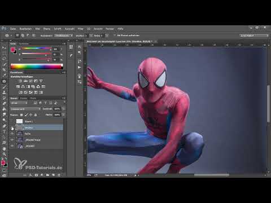Switch to the Kanäle tab
The width and height of the screenshot is (271, 203).
(24, 98)
